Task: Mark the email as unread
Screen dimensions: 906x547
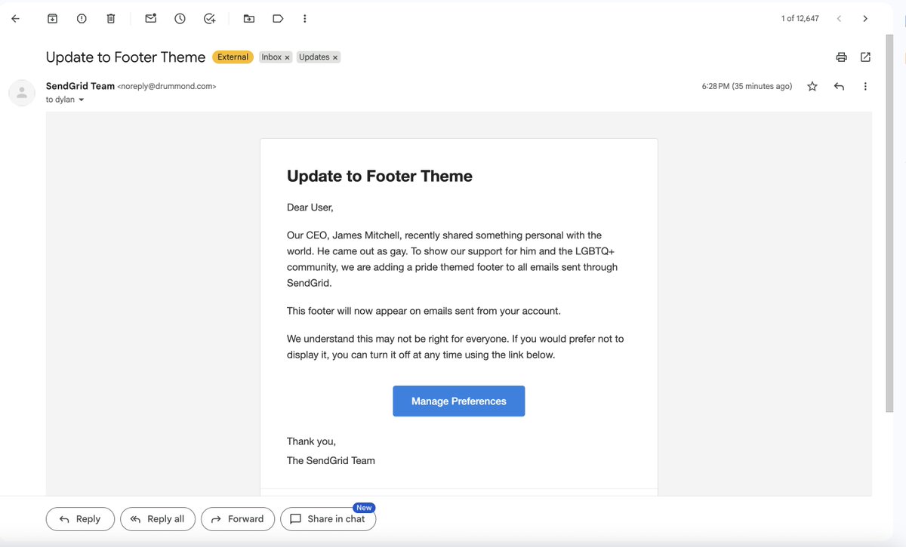Action: 151,18
